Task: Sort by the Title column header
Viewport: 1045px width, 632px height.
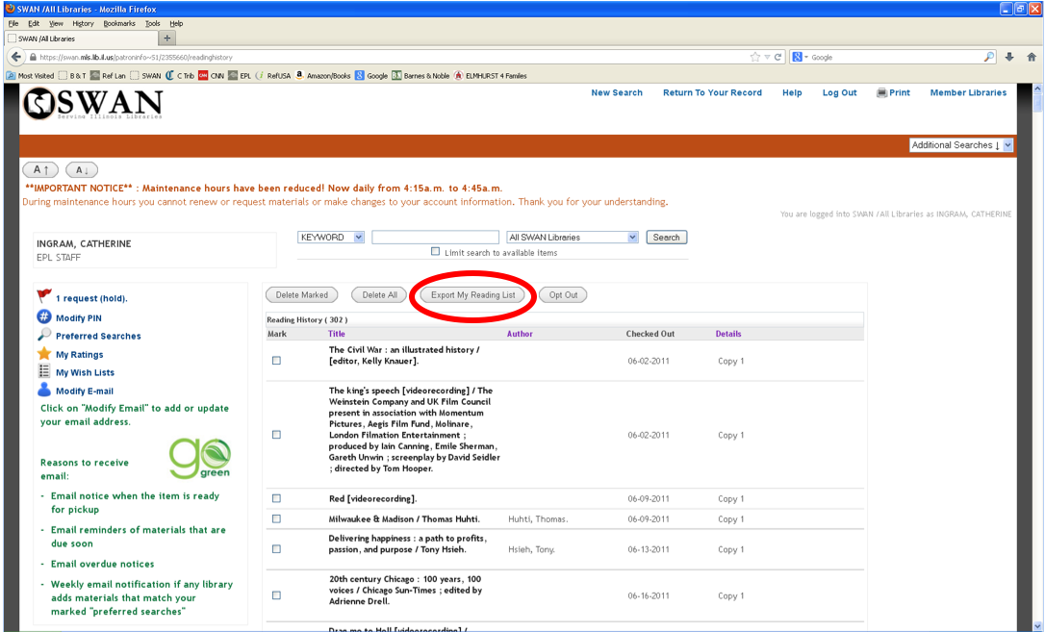Action: coord(337,334)
